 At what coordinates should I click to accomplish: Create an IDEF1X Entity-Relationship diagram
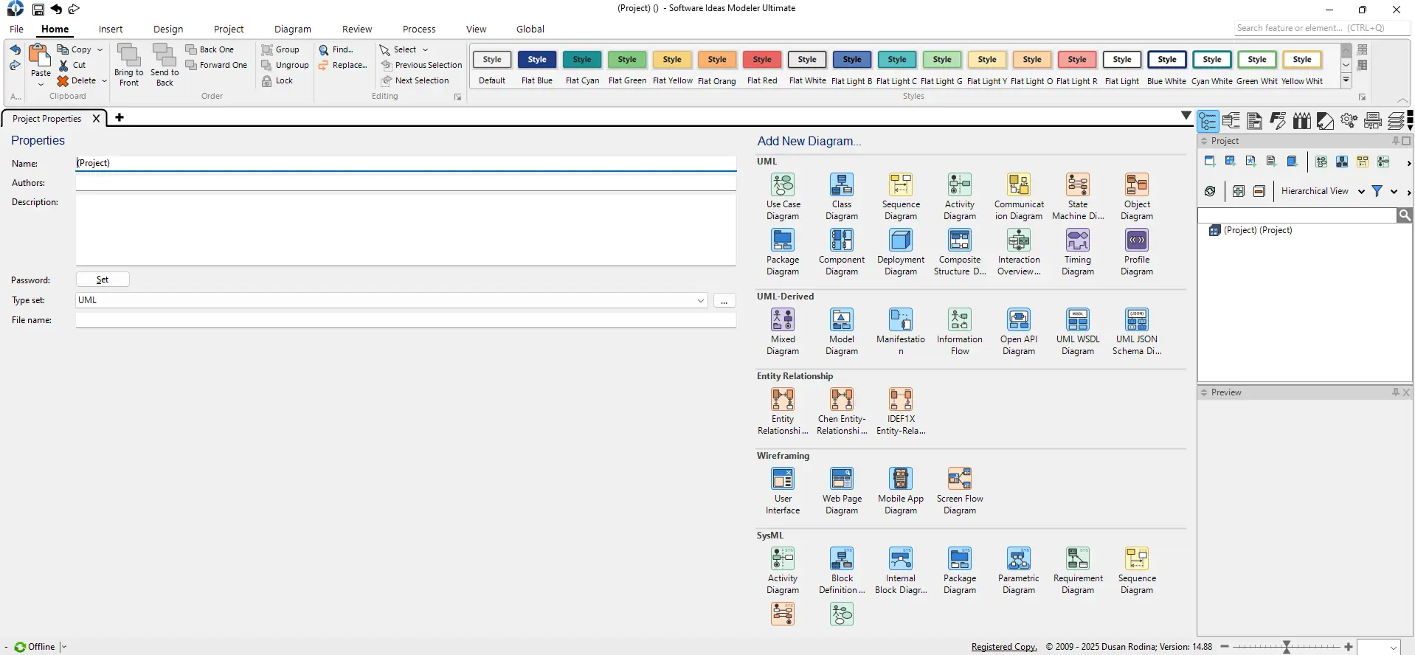point(901,411)
